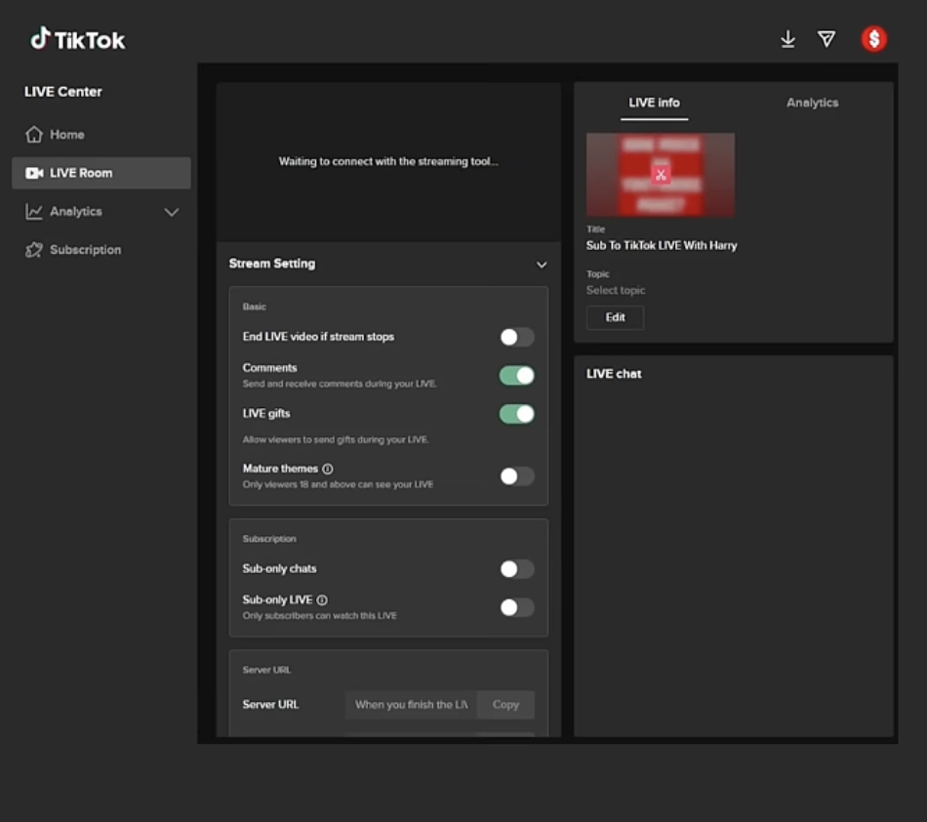The height and width of the screenshot is (822, 927).
Task: Click the Edit button under Topic
Action: click(x=615, y=317)
